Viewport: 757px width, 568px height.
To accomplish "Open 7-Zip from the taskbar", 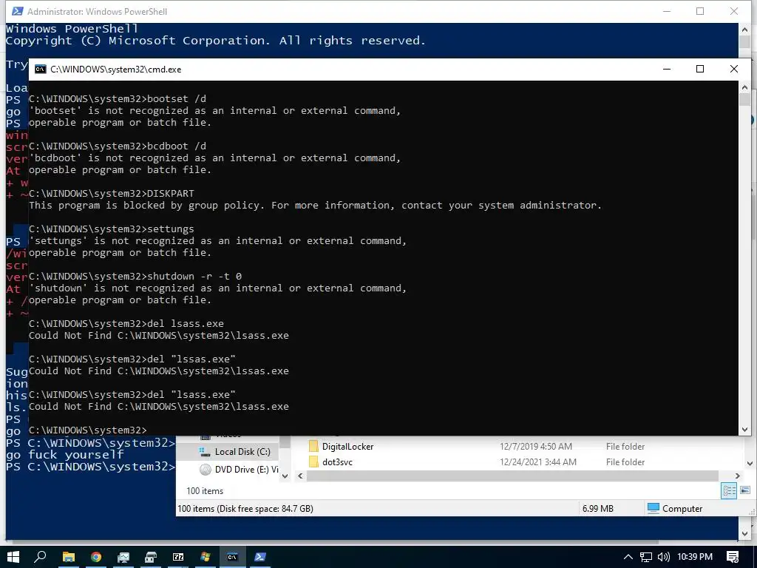I will 178,557.
